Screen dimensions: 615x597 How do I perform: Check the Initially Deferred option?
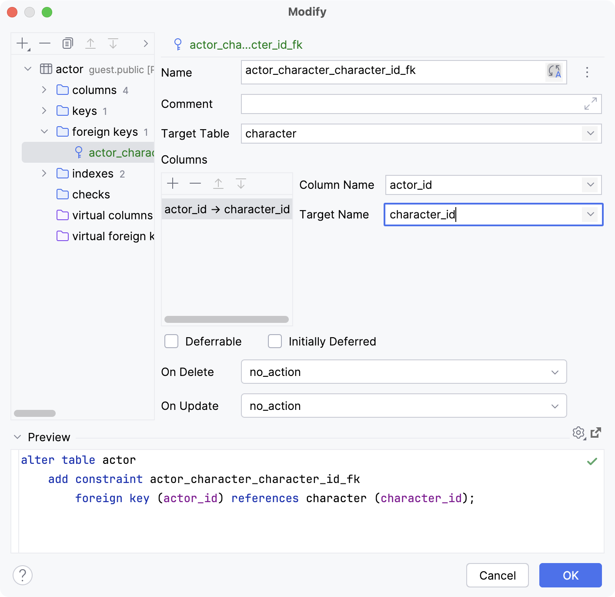275,341
